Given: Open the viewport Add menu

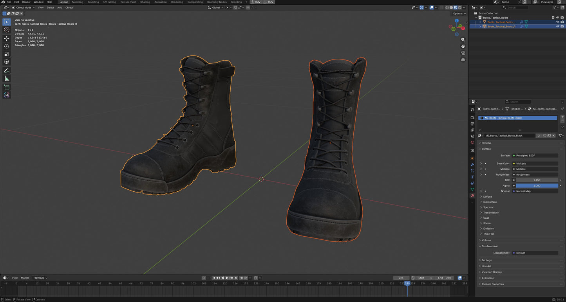Looking at the screenshot, I should [x=60, y=7].
